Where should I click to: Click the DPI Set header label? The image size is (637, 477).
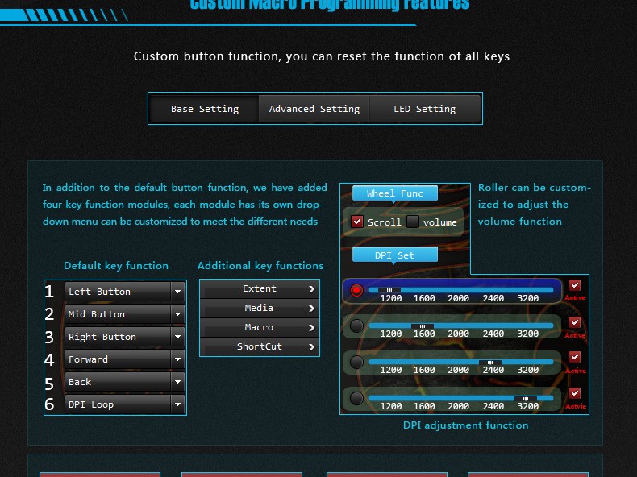pyautogui.click(x=395, y=255)
